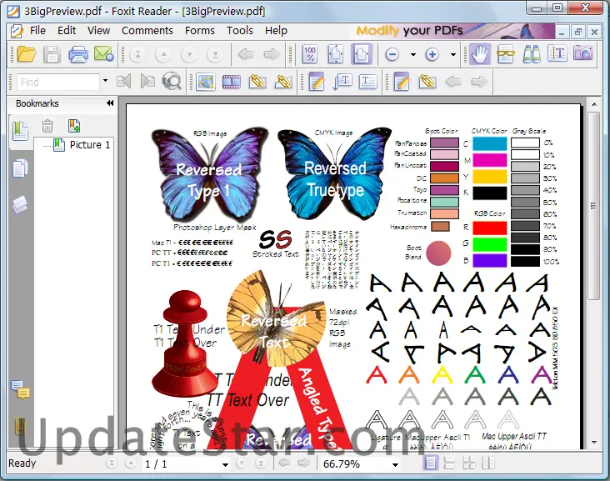Go to previous page toolbar button
Viewport: 610px width, 481px height.
click(163, 54)
